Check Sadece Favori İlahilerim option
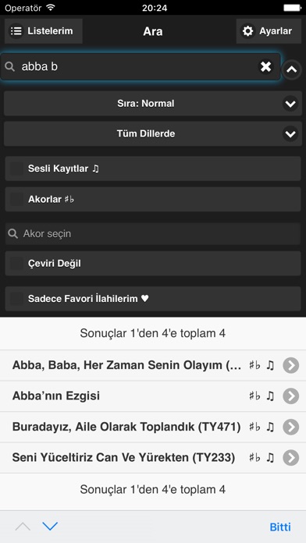 click(16, 299)
